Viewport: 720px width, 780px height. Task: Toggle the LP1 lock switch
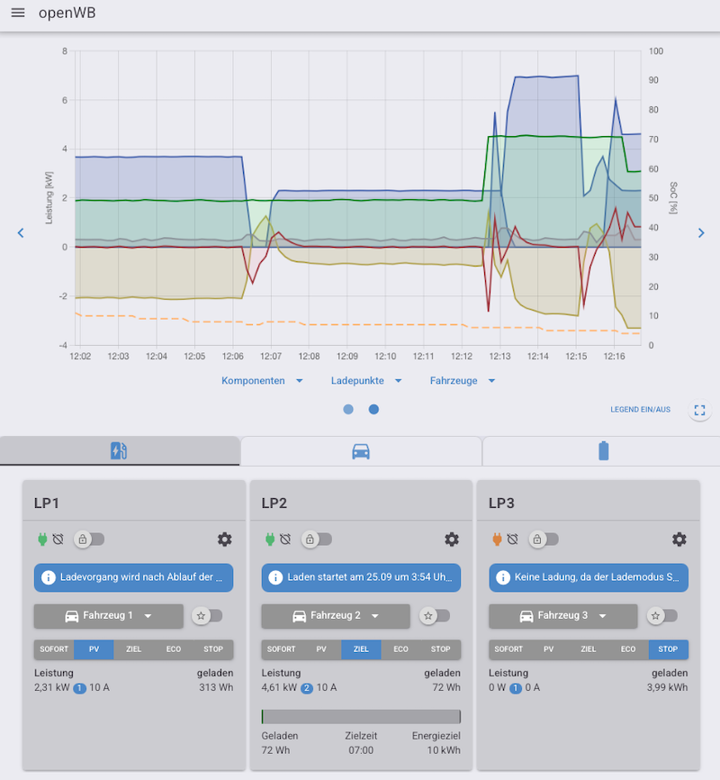tap(88, 539)
